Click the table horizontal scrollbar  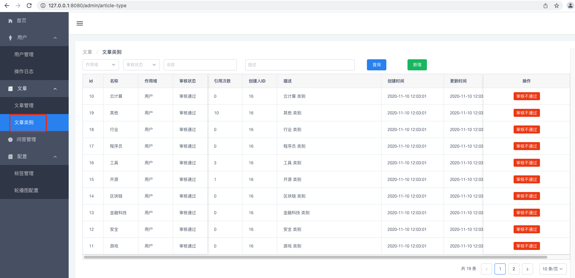(316, 257)
